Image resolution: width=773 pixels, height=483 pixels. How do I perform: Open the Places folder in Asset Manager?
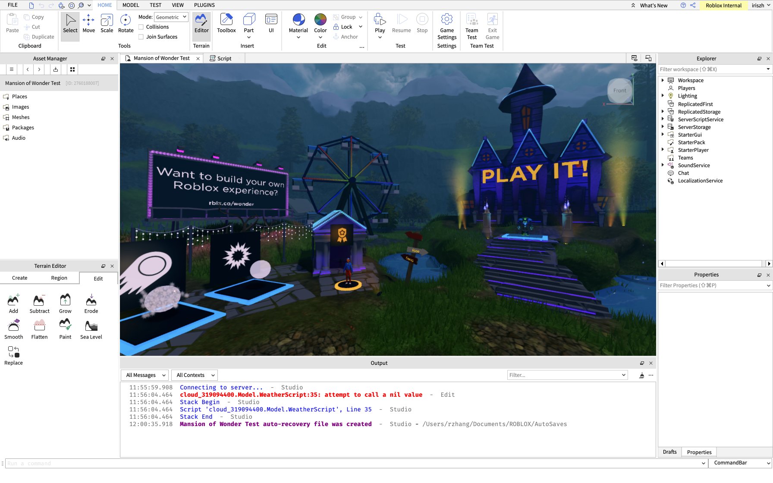[x=19, y=97]
